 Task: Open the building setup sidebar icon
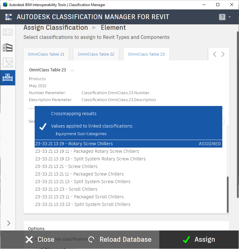[8, 47]
